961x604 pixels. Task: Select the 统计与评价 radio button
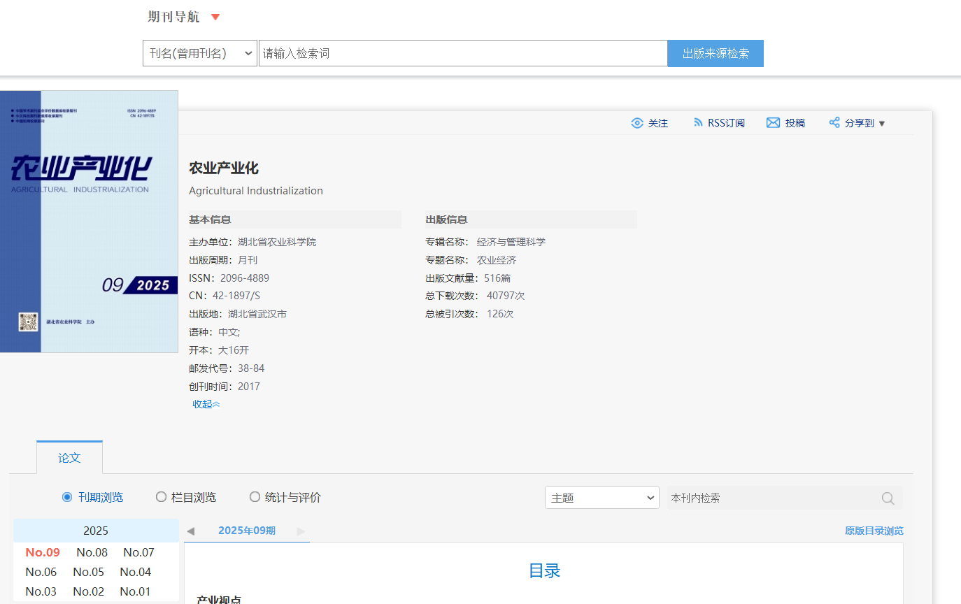tap(255, 497)
